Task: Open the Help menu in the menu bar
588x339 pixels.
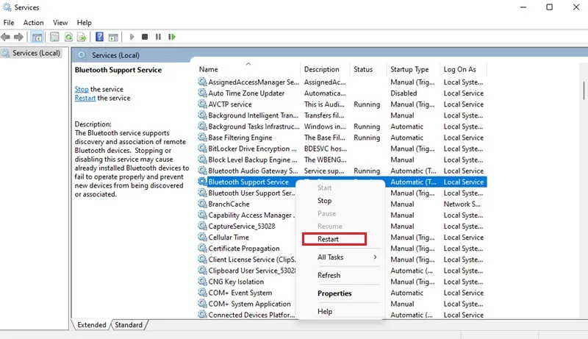Action: tap(84, 23)
